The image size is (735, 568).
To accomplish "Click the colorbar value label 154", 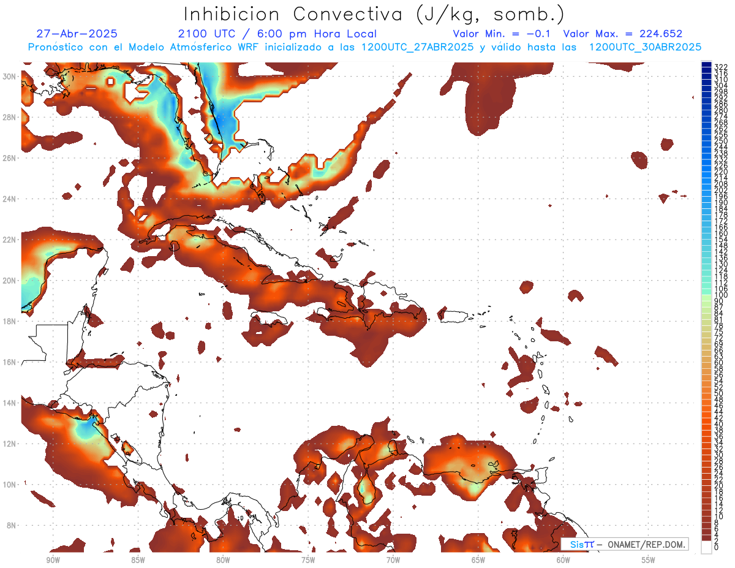I will tap(720, 240).
